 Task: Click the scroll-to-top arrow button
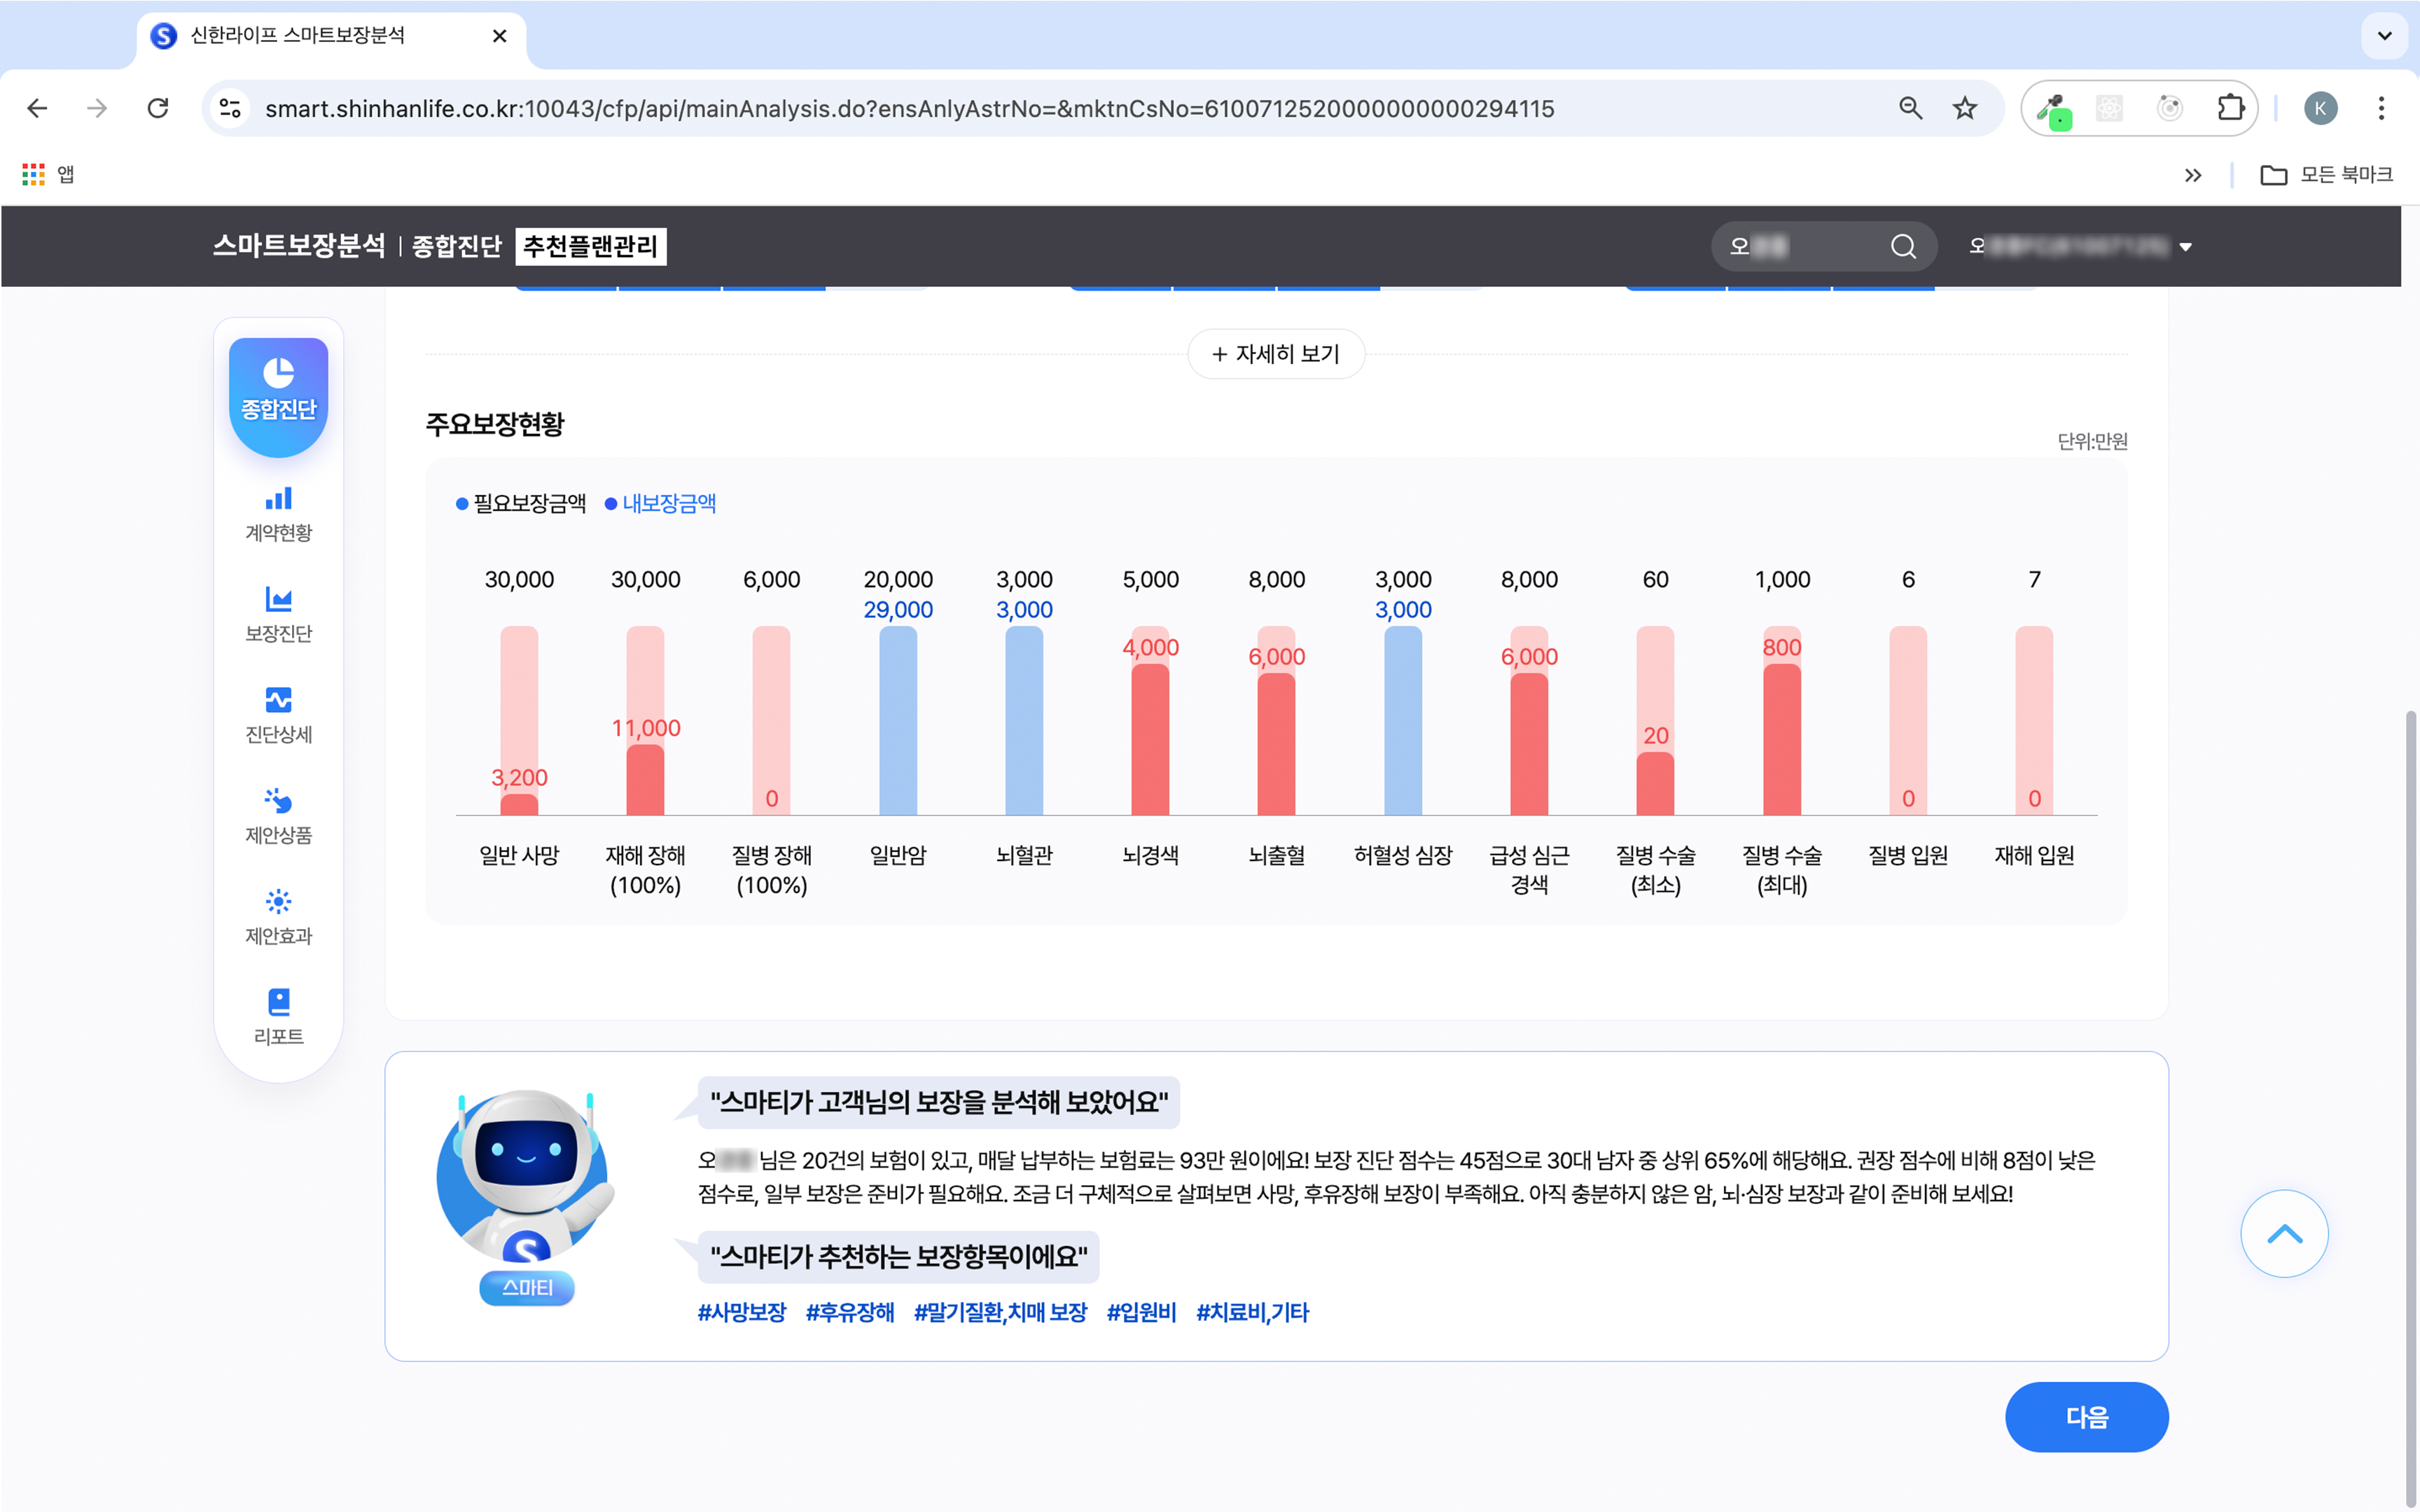click(2284, 1234)
